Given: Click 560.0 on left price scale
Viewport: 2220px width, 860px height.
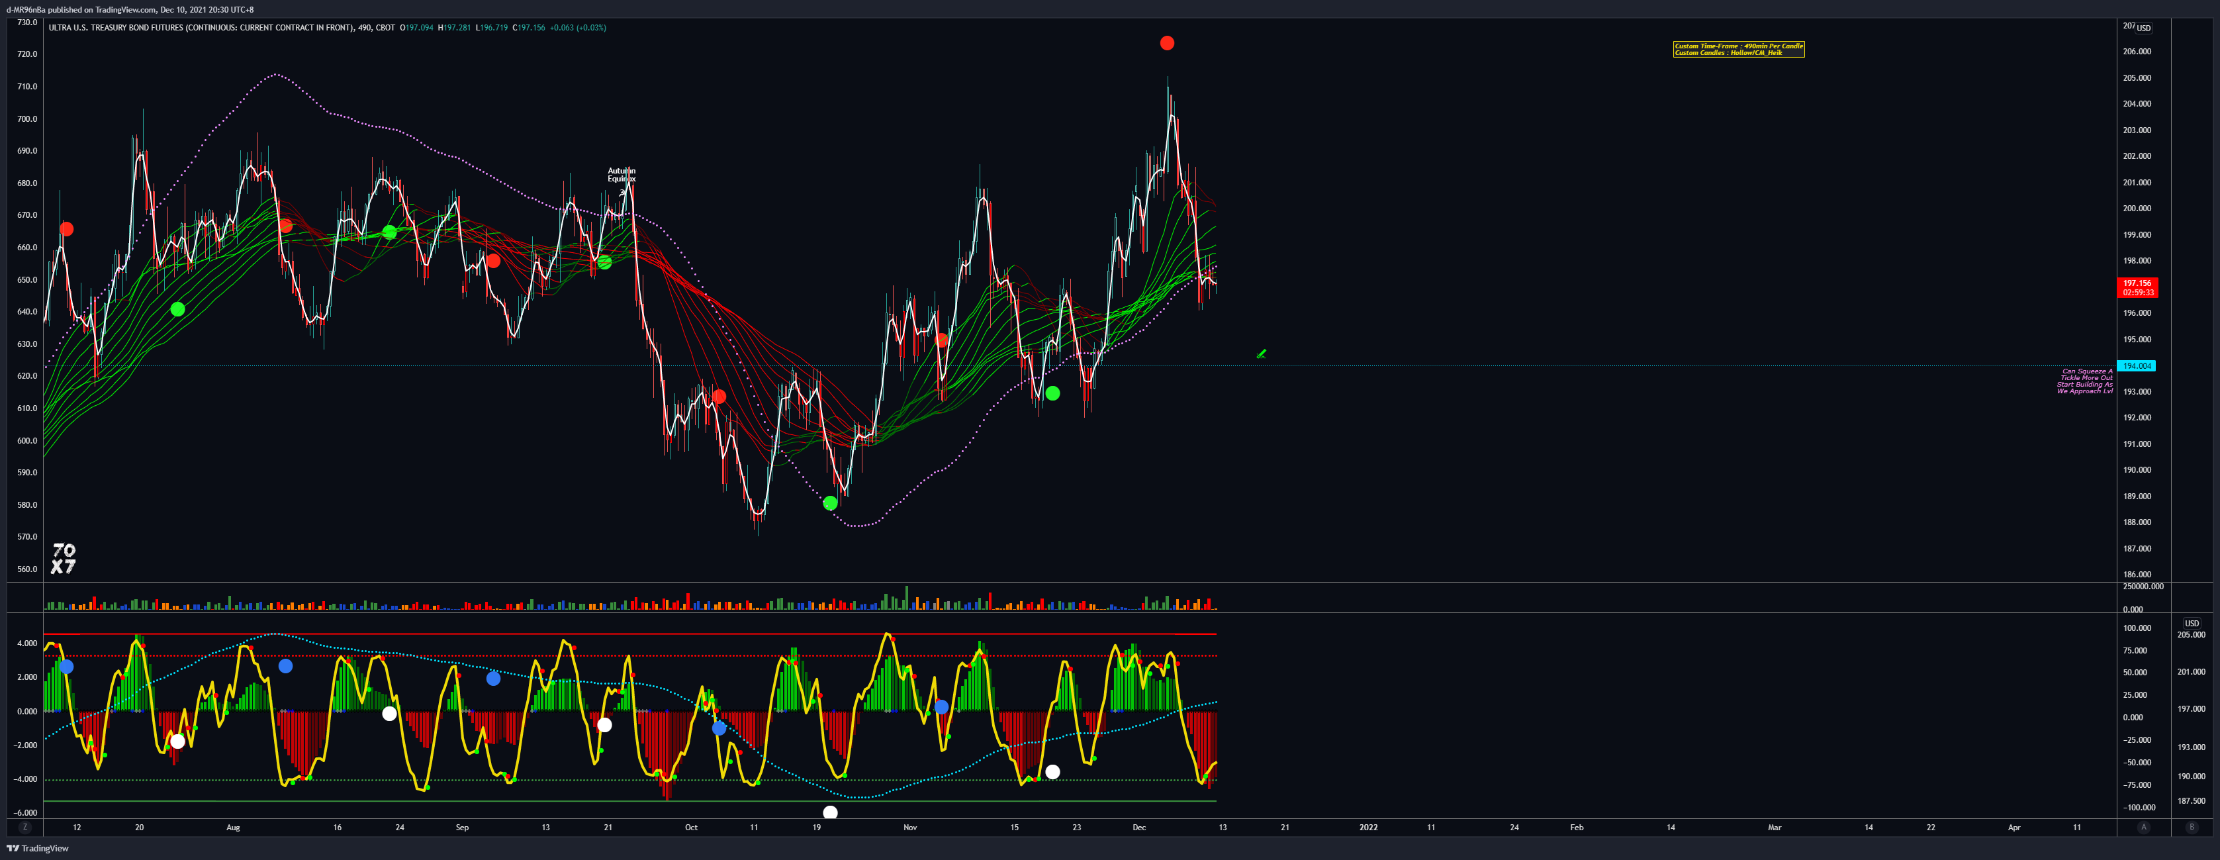Looking at the screenshot, I should click(28, 569).
